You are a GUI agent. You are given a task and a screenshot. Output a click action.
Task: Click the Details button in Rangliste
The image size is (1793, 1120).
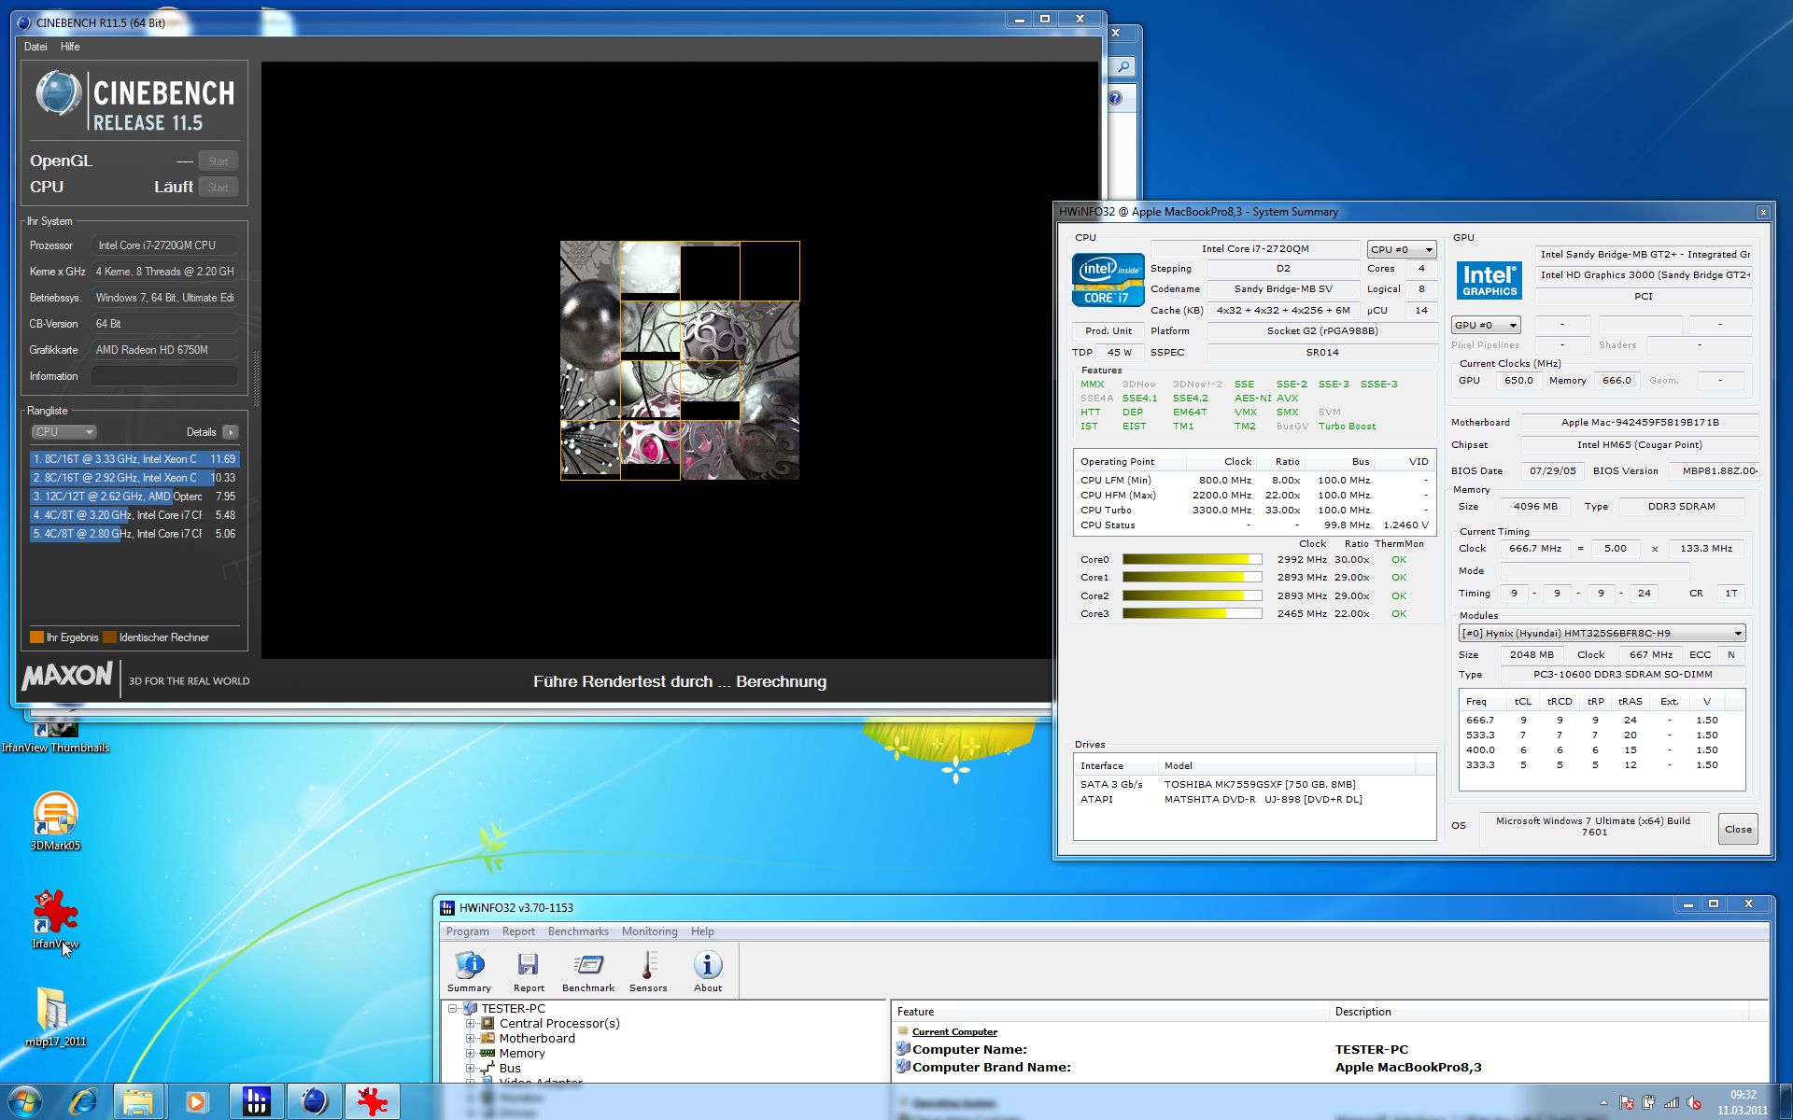click(x=230, y=432)
